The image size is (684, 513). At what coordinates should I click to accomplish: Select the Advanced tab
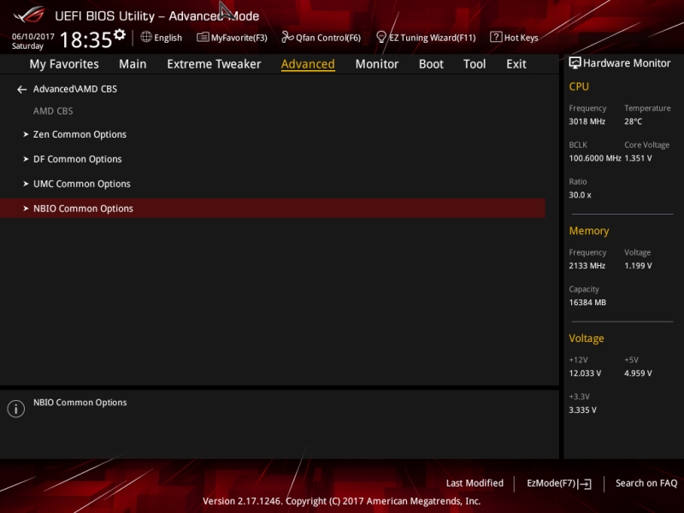308,64
